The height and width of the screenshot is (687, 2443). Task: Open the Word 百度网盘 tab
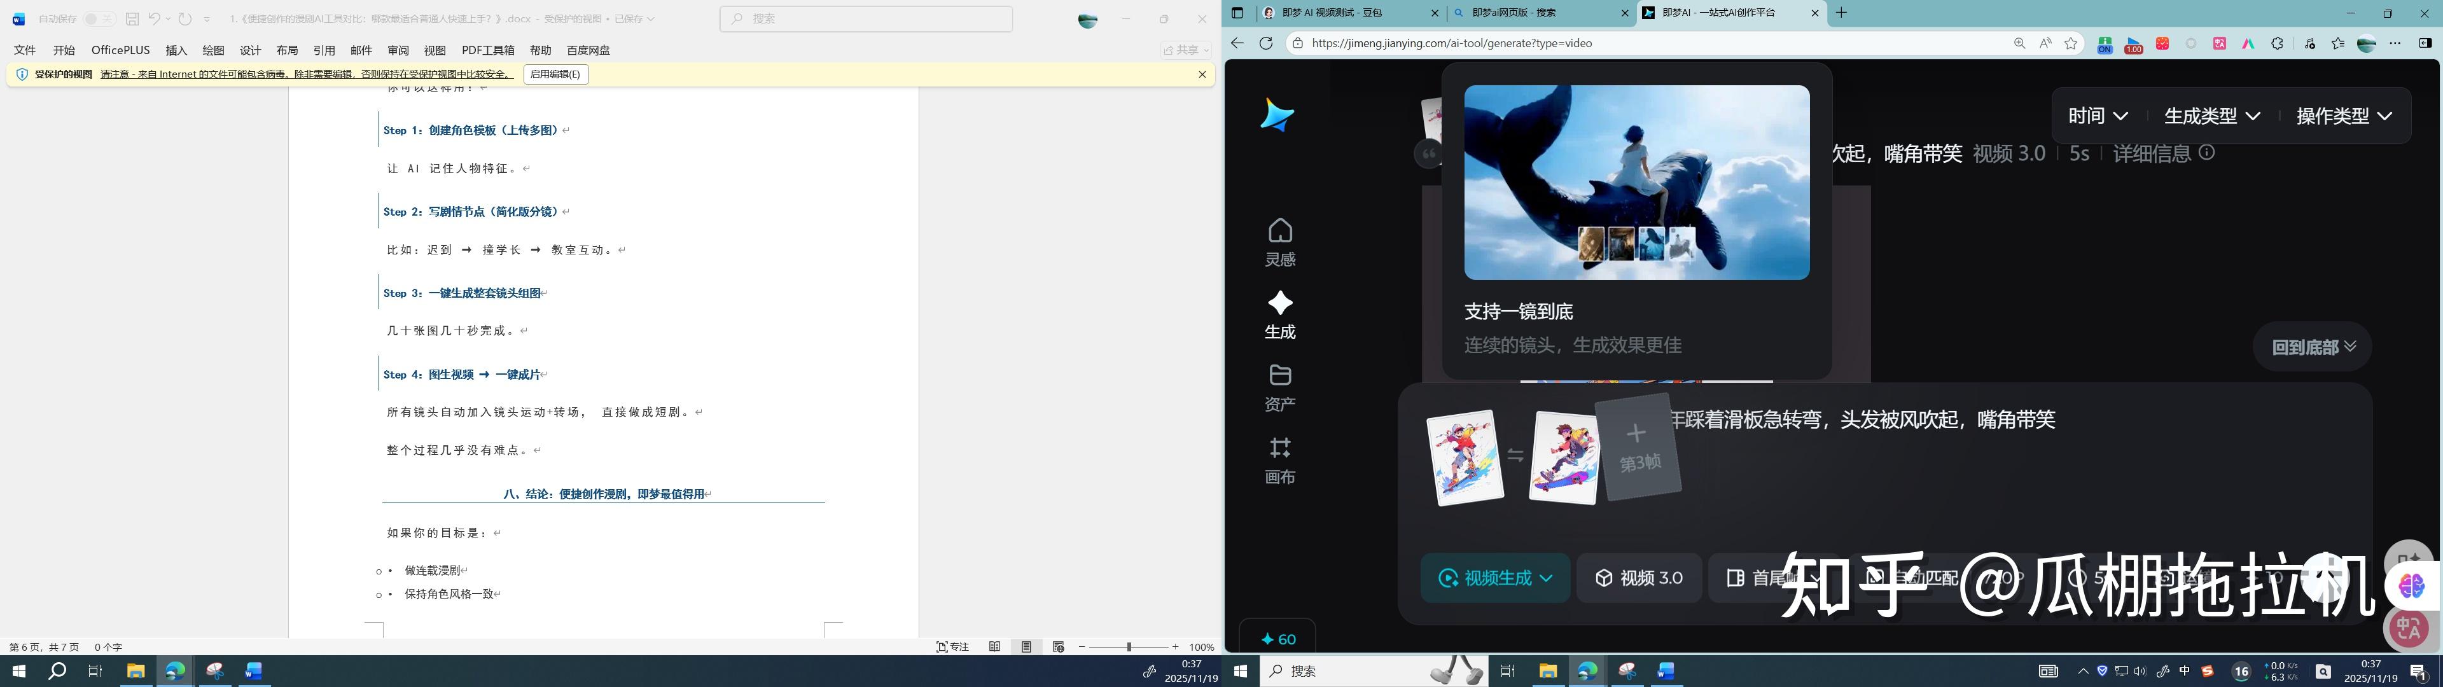pyautogui.click(x=588, y=50)
